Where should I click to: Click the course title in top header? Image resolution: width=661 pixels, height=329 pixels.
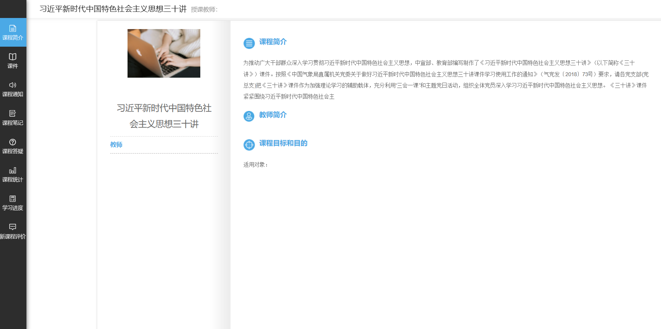coord(113,9)
